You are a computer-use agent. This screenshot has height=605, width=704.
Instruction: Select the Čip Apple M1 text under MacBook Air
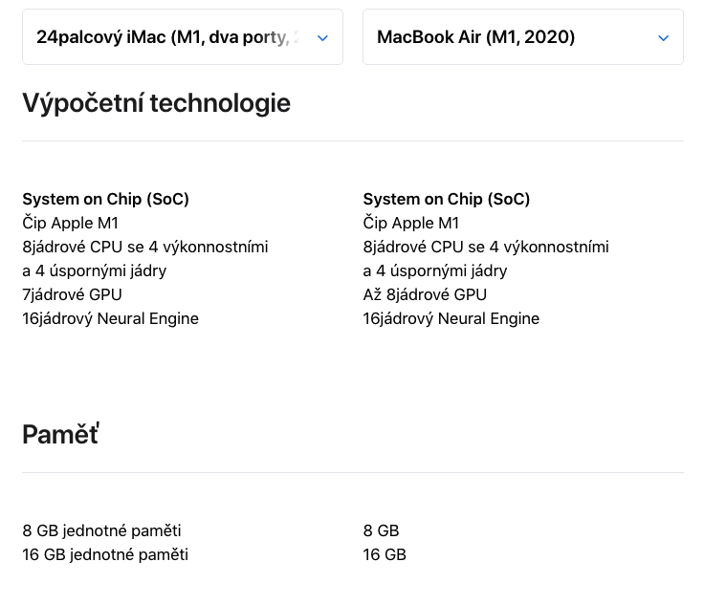coord(410,223)
